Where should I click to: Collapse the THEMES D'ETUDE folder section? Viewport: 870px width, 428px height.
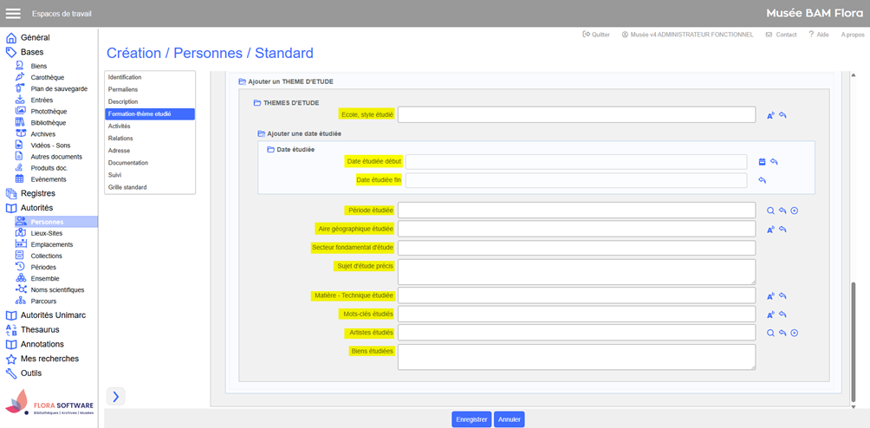[x=257, y=103]
